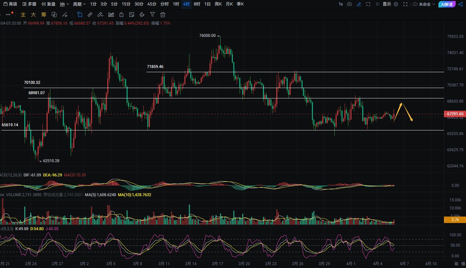The height and width of the screenshot is (268, 466).
Task: Open the 未命名 layout dropdown
Action: pyautogui.click(x=424, y=4)
